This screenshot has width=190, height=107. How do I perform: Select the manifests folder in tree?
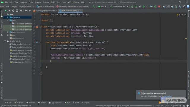[16, 17]
